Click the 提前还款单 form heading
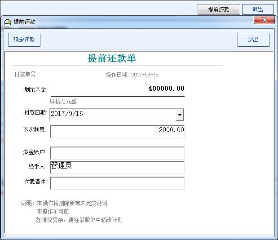The height and width of the screenshot is (240, 278). point(112,58)
